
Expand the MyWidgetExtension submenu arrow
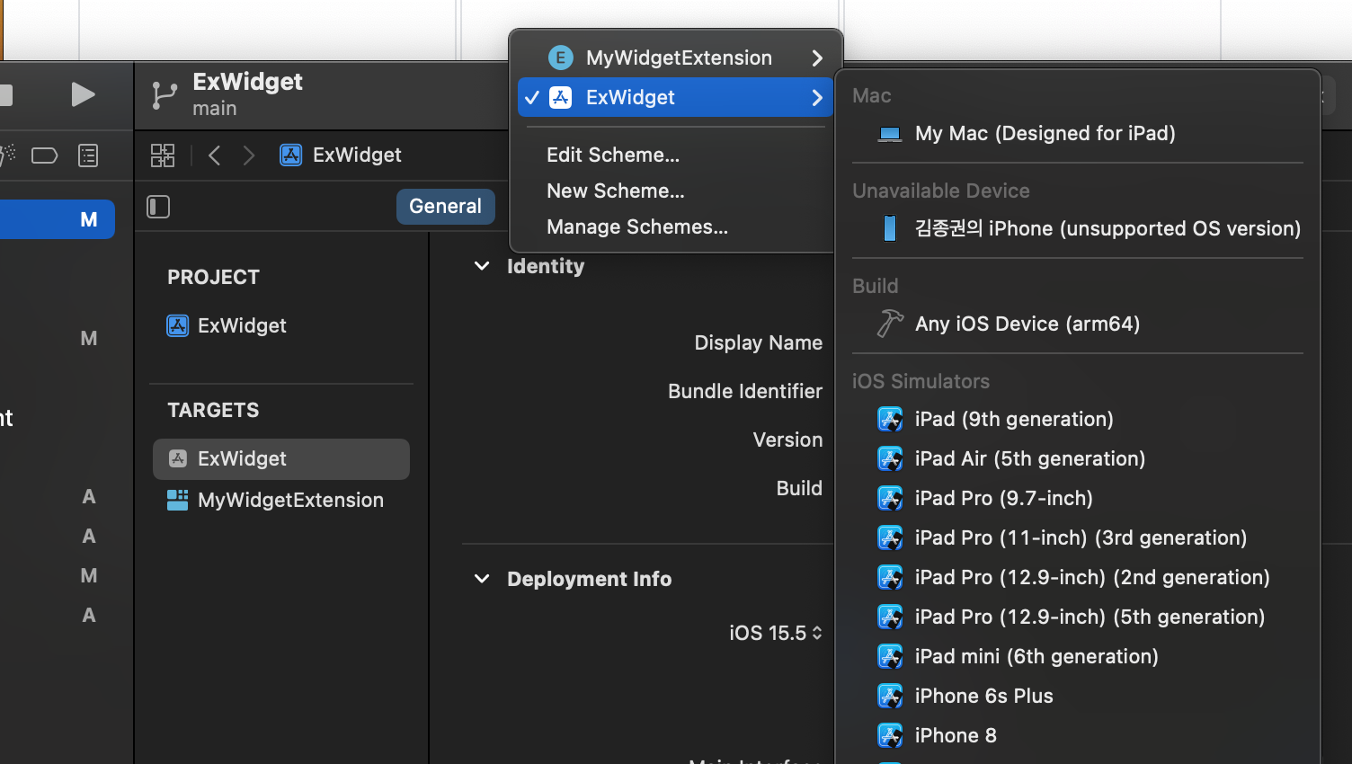click(816, 58)
